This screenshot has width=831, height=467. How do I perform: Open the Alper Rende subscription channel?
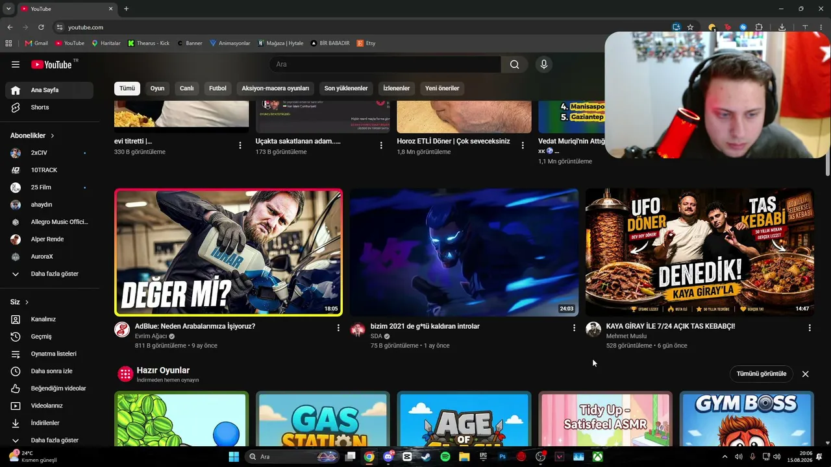[49, 239]
